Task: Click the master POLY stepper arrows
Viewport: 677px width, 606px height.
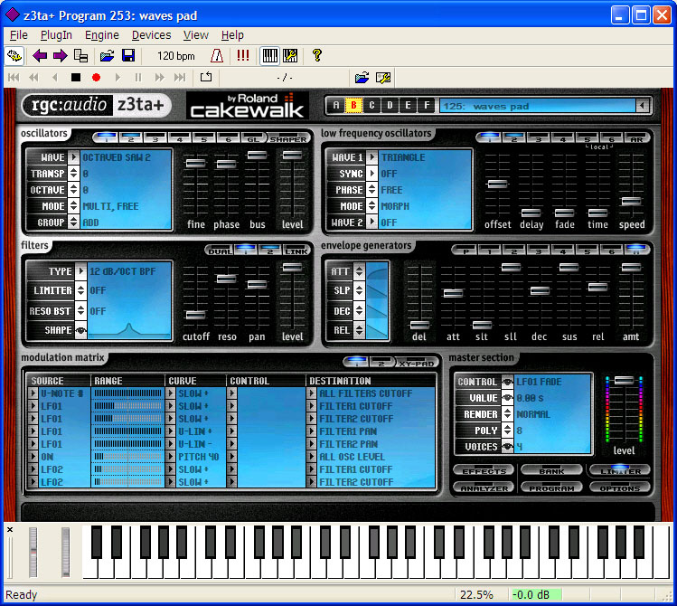Action: click(x=508, y=431)
